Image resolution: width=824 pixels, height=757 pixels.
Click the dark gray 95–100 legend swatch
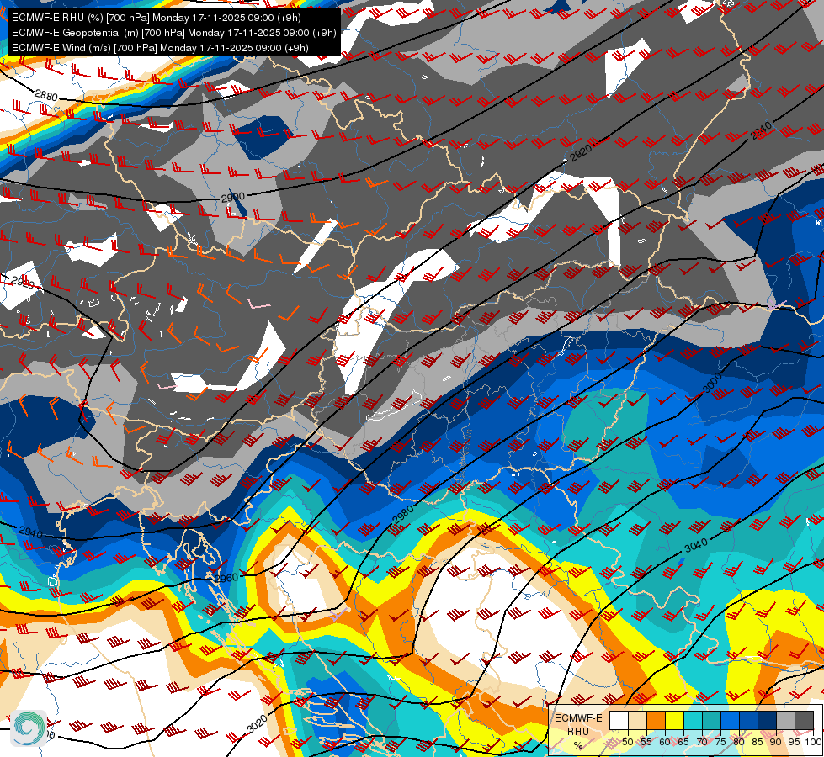804,721
